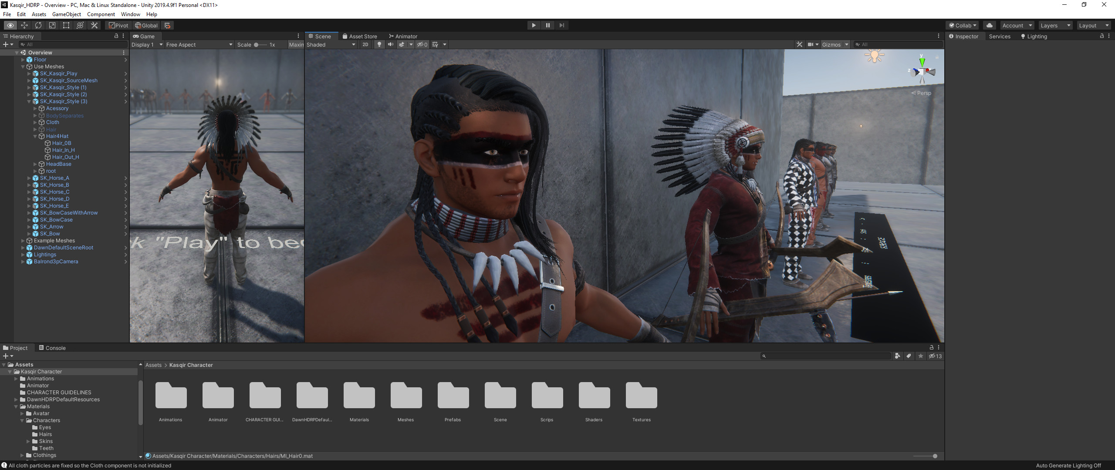Open the Display 1 dropdown

147,44
